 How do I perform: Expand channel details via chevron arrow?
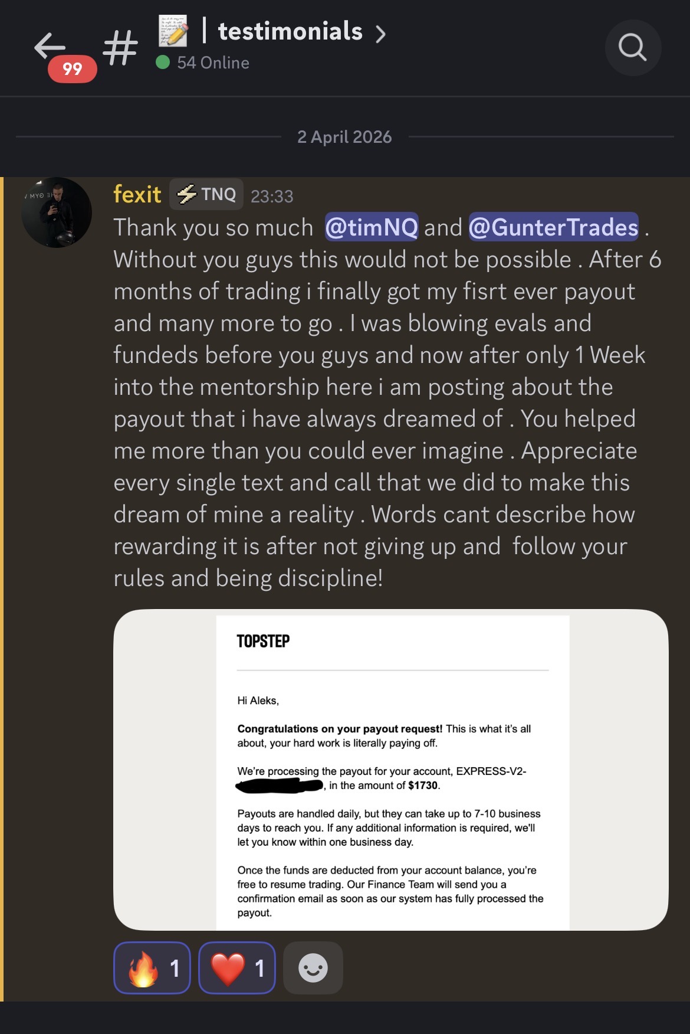point(381,34)
